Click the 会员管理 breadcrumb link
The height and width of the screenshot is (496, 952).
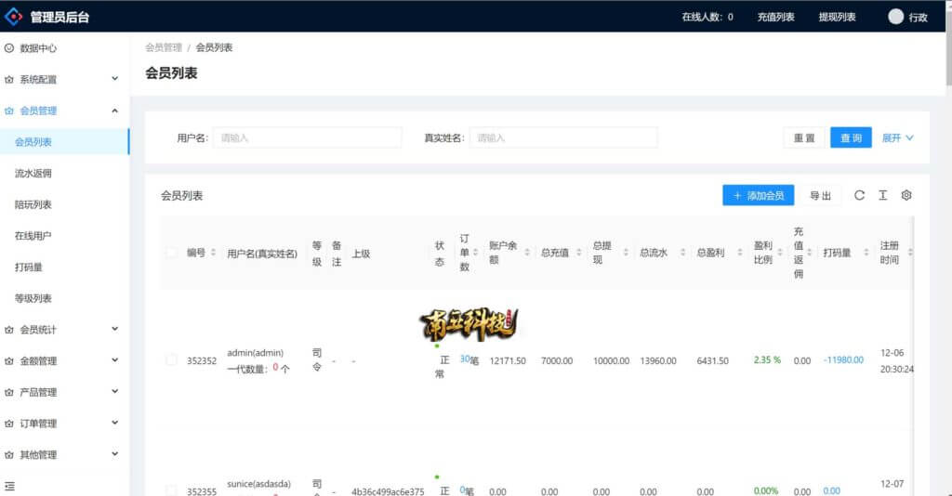click(164, 47)
